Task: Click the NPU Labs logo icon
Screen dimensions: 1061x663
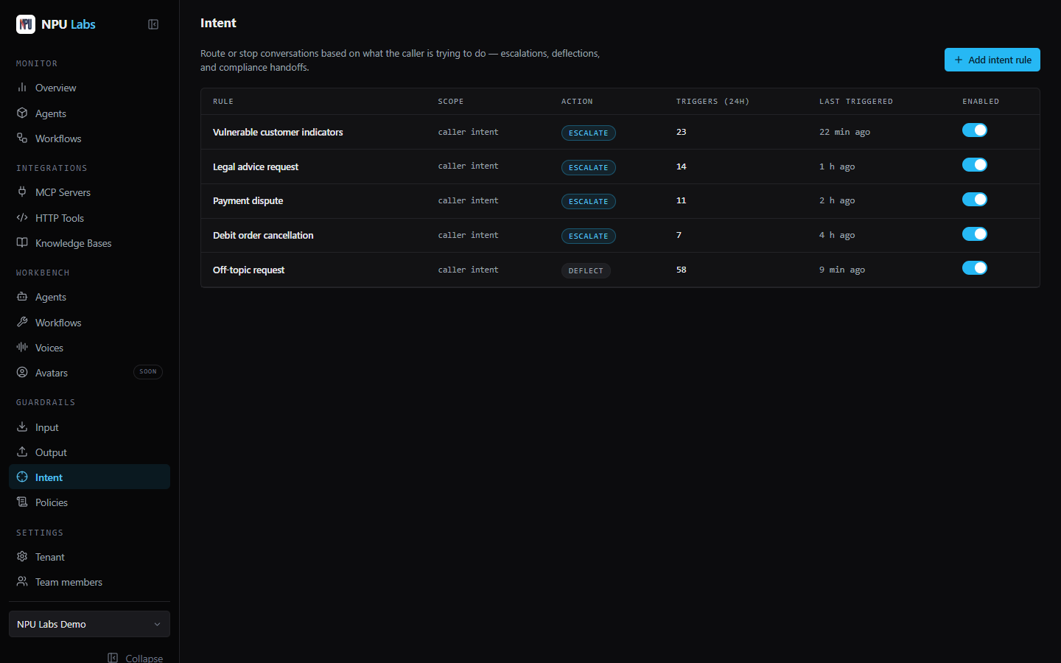Action: (x=26, y=24)
